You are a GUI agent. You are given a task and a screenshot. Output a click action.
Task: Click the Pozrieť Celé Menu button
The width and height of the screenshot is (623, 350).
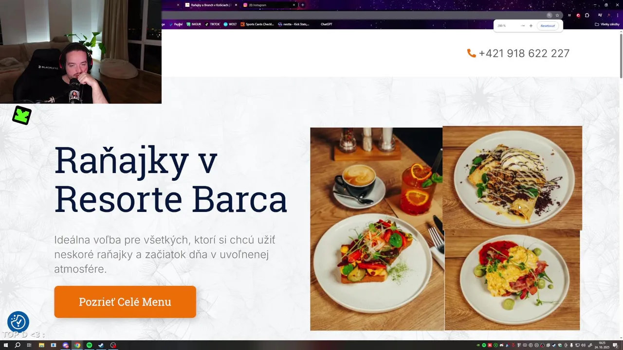[125, 302]
